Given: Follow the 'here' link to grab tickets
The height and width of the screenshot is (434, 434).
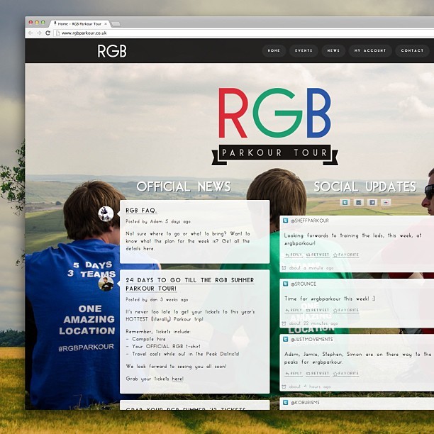Looking at the screenshot, I should 178,379.
